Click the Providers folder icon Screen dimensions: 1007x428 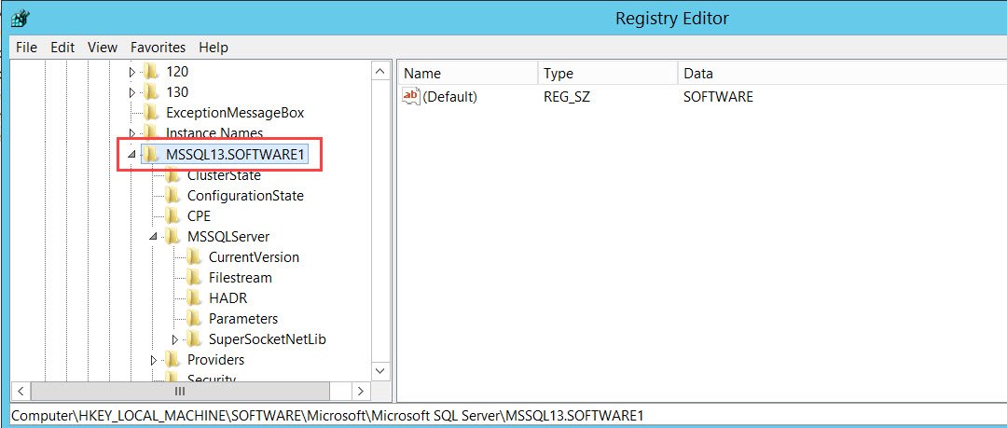[172, 359]
